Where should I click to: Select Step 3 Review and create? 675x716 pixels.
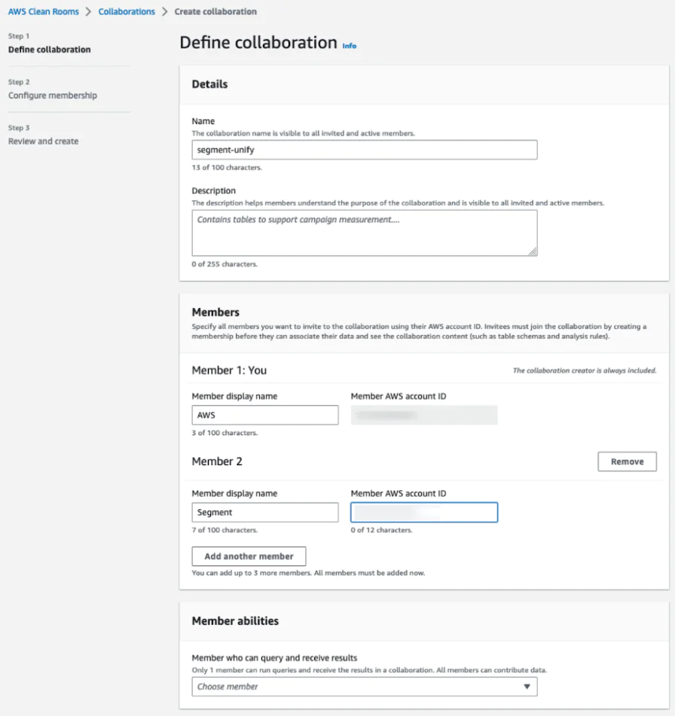click(42, 141)
